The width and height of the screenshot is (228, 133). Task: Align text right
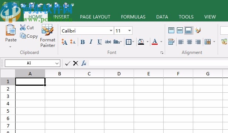pyautogui.click(x=198, y=42)
